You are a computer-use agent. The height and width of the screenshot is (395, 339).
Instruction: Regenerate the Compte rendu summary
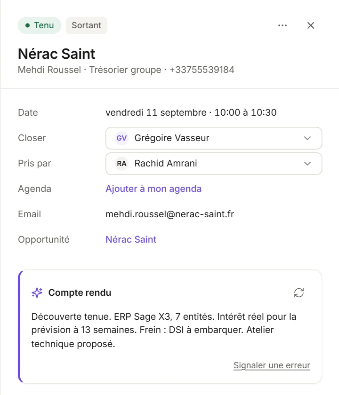[299, 292]
